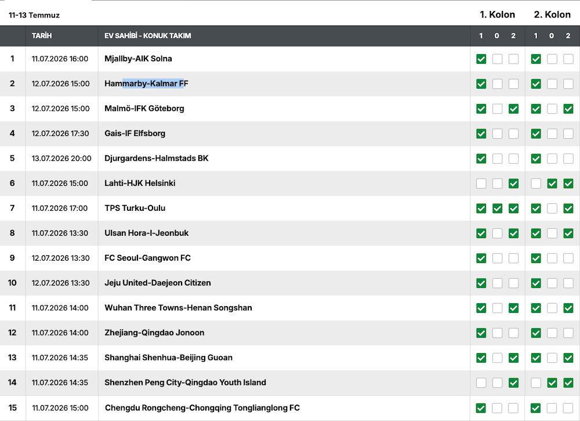Check 2. Kolon away win for Zhejiang-Qingdao Jonoon
This screenshot has height=421, width=580.
tap(568, 333)
